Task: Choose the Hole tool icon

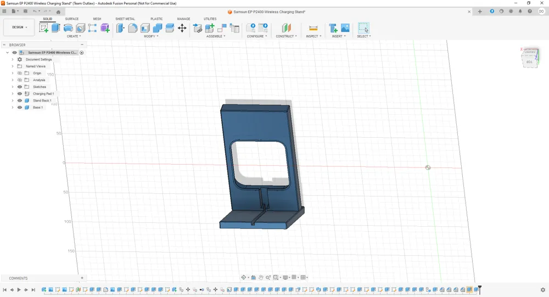Action: (80, 28)
